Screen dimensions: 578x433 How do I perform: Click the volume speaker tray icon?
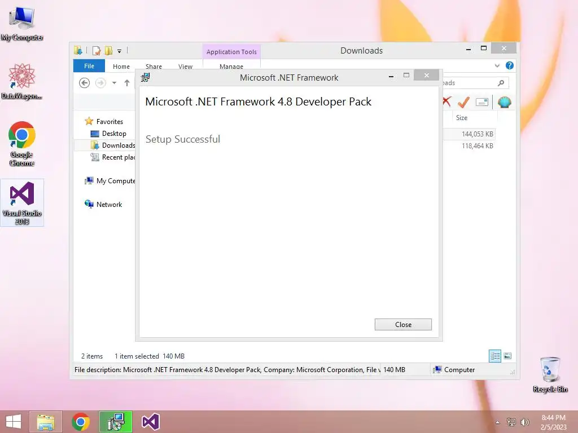(524, 422)
